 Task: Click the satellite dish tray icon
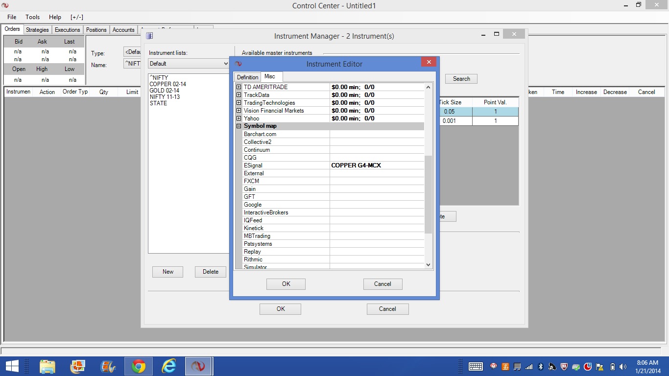[x=552, y=367]
